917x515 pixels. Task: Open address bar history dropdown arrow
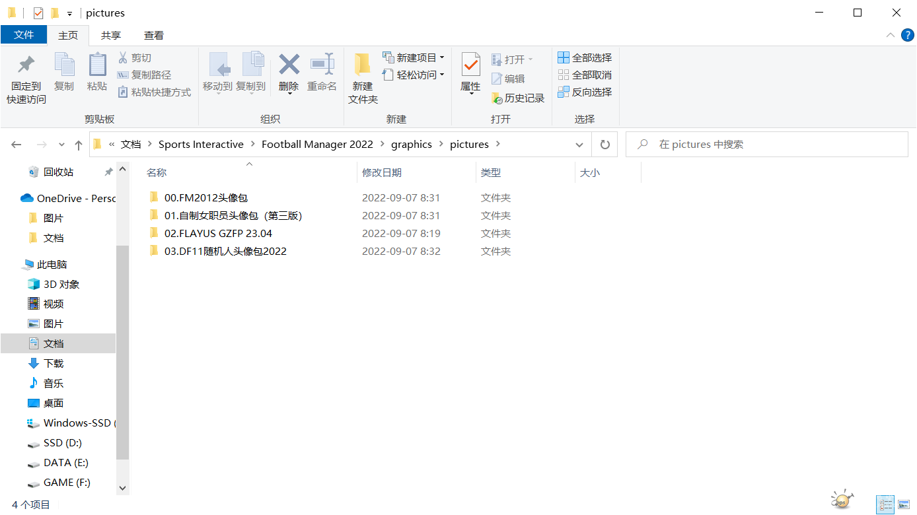click(x=579, y=145)
